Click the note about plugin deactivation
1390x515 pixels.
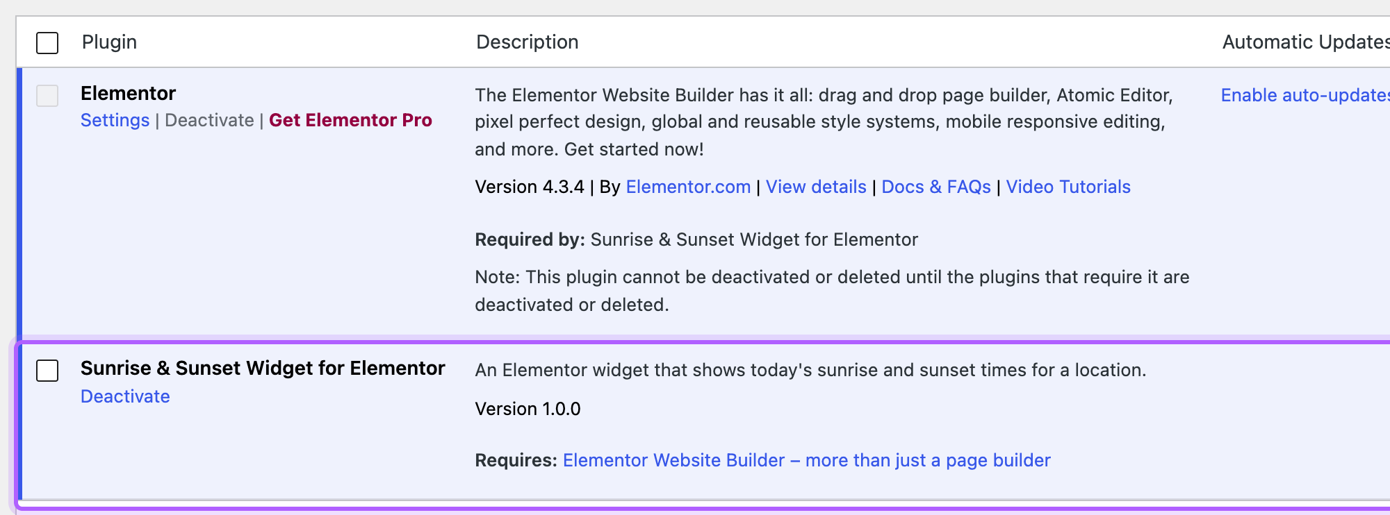point(832,291)
